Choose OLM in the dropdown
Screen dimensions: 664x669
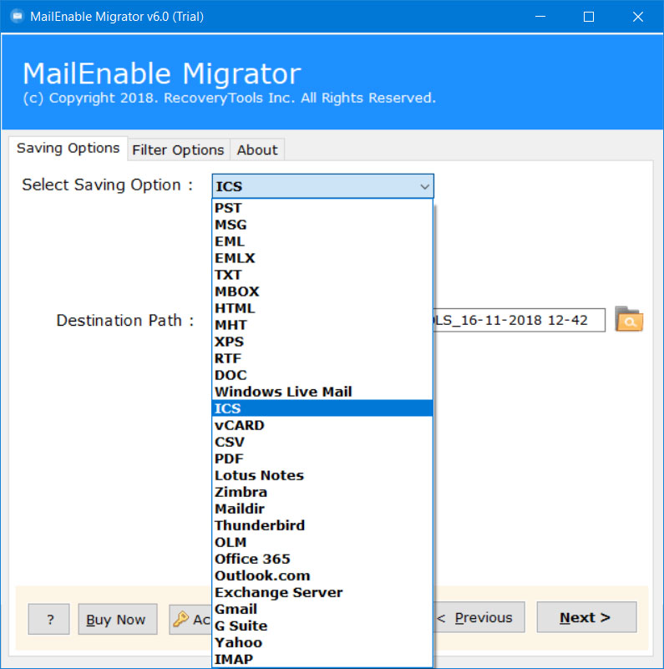(x=322, y=542)
